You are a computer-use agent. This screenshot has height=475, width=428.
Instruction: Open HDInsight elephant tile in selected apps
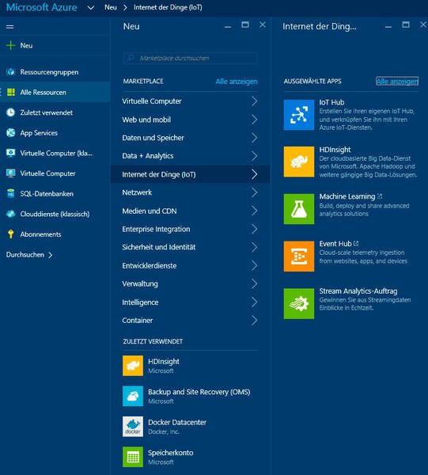point(299,161)
